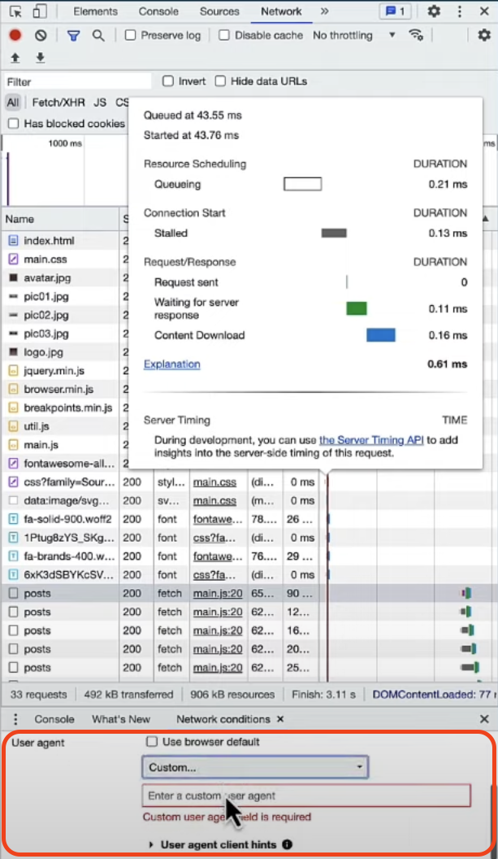Close the Network conditions tab
The height and width of the screenshot is (859, 498).
[280, 719]
